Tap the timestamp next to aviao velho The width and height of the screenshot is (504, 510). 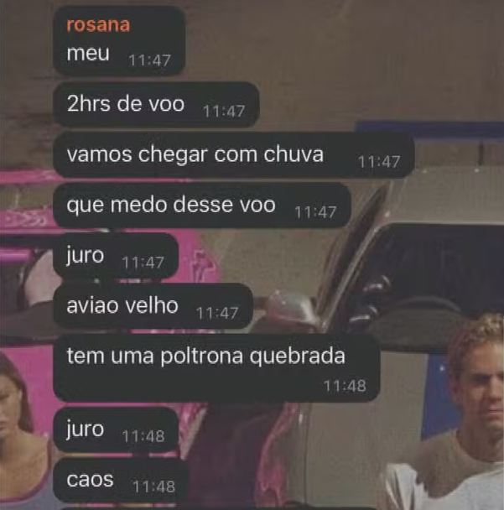217,314
